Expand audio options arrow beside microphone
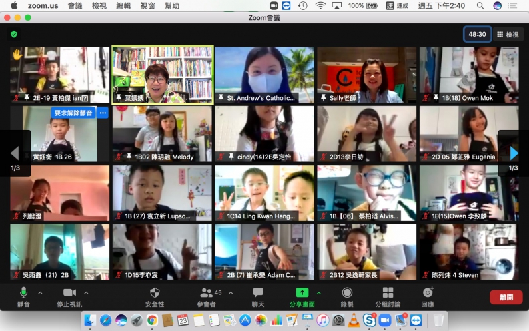The height and width of the screenshot is (331, 529). [40, 293]
